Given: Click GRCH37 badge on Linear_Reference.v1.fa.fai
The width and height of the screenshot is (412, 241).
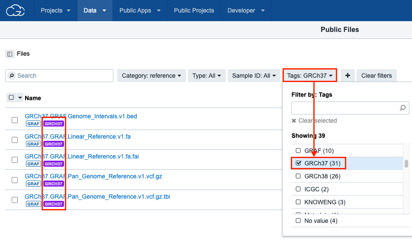Looking at the screenshot, I should coord(54,164).
